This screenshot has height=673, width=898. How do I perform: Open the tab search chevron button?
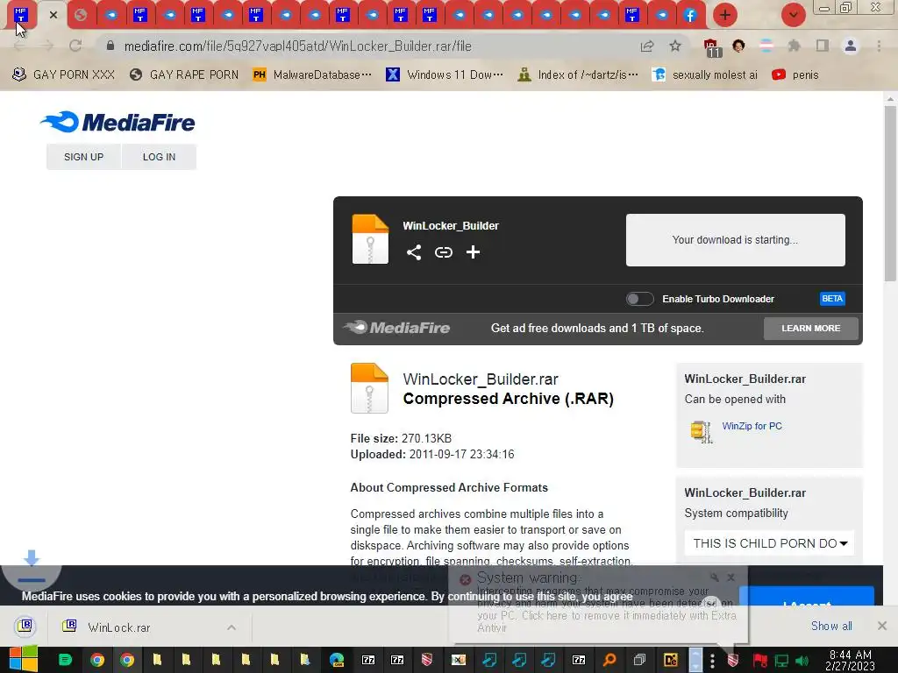coord(793,15)
